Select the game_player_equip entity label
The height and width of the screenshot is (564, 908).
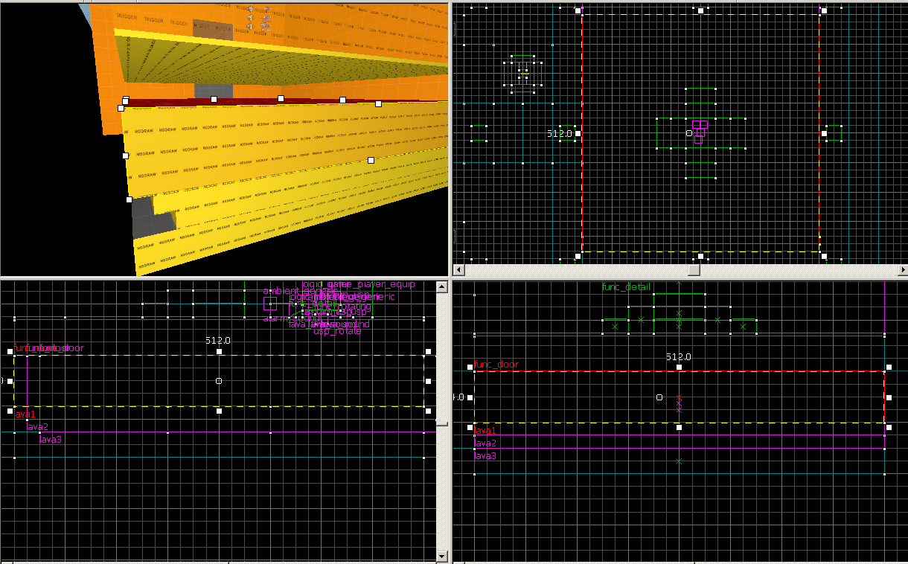tap(371, 284)
